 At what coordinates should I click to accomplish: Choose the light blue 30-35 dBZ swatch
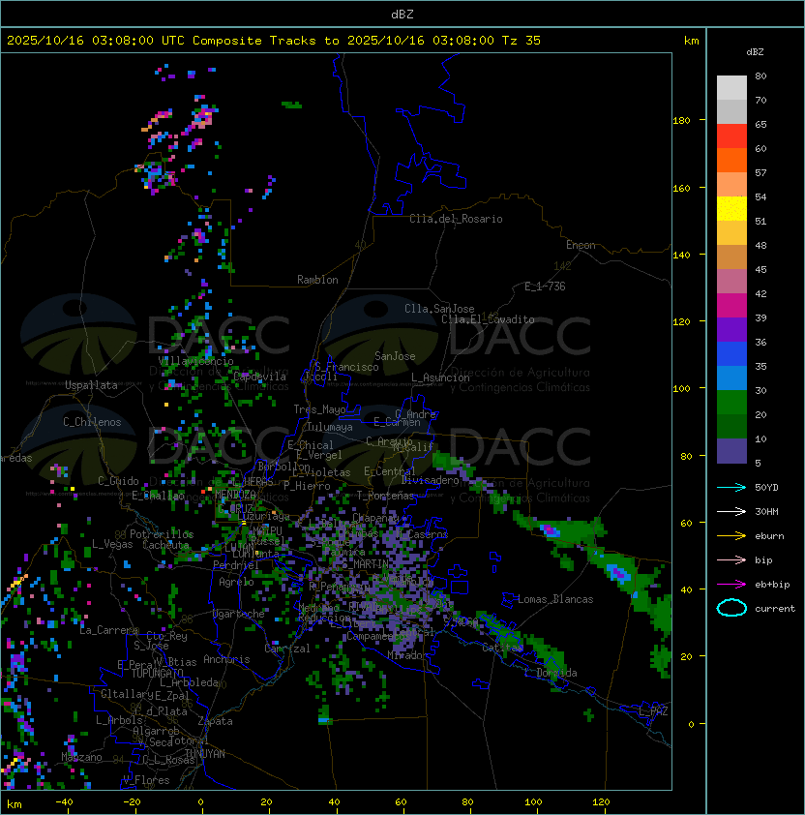(731, 377)
